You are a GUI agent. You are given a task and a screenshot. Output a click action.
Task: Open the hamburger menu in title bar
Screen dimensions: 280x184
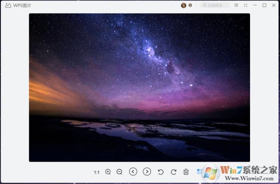click(236, 5)
